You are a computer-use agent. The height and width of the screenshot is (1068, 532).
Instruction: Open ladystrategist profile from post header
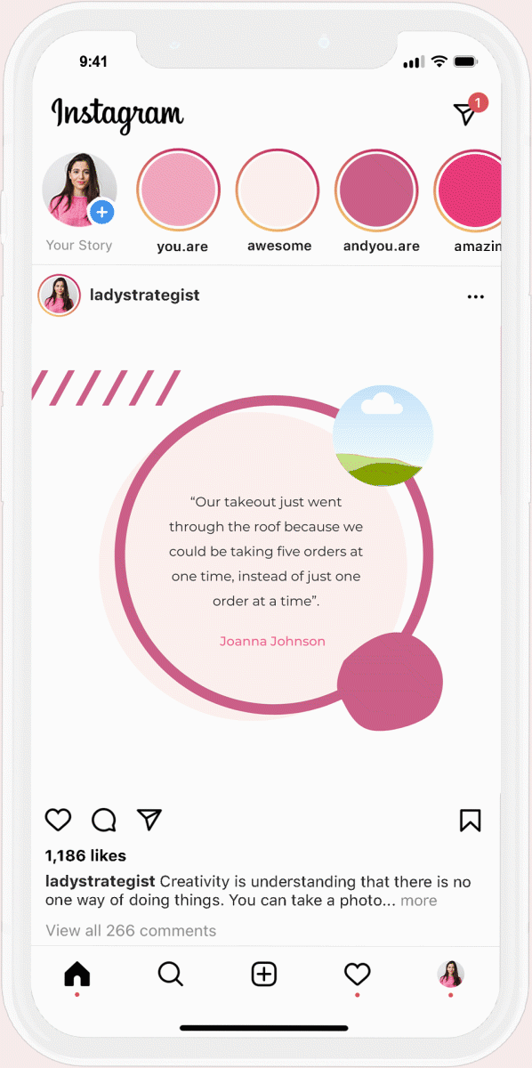144,295
